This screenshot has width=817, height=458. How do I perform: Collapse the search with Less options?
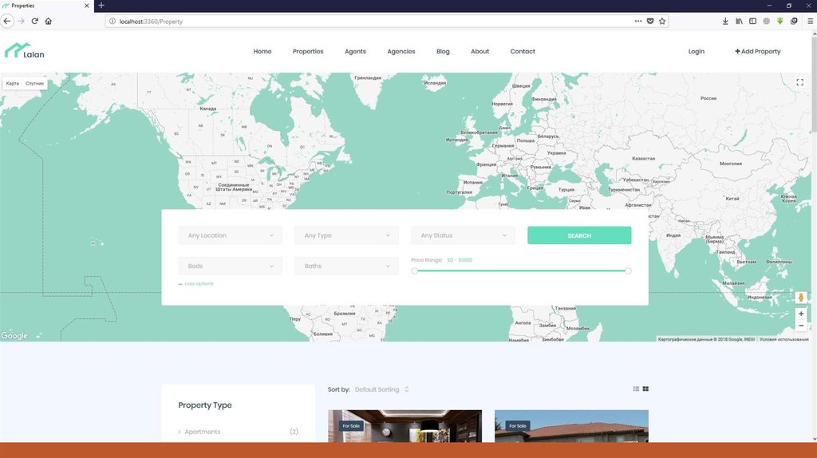(196, 284)
